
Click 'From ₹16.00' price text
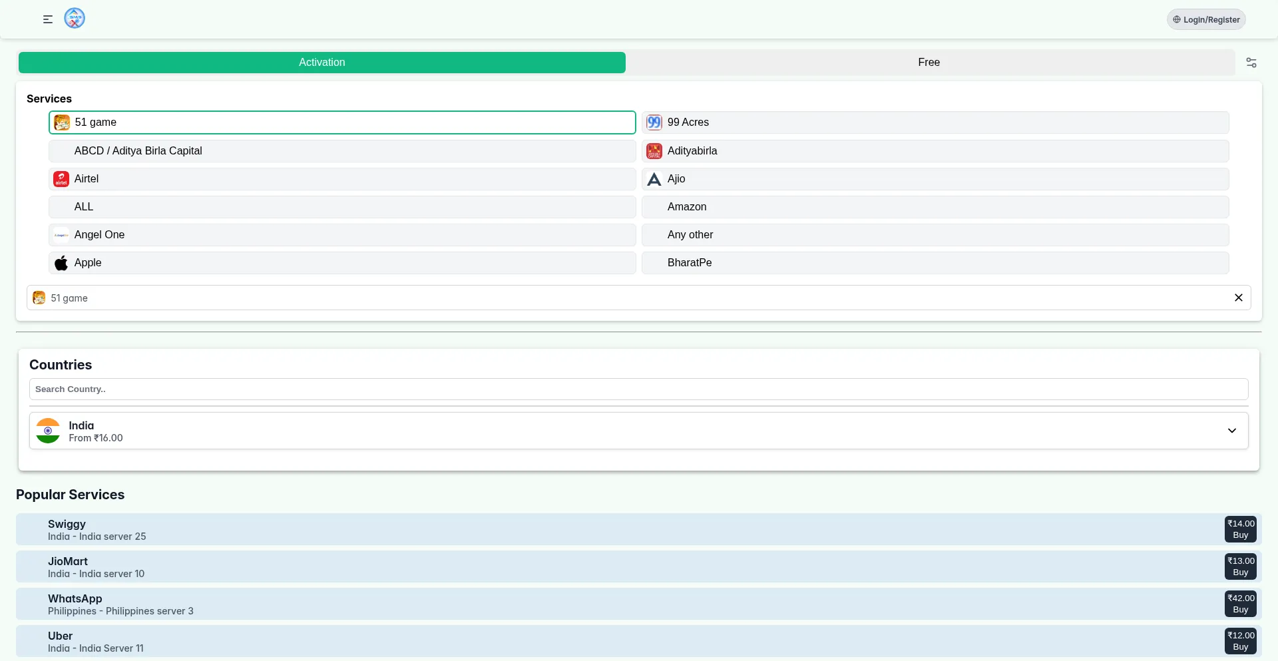click(96, 438)
